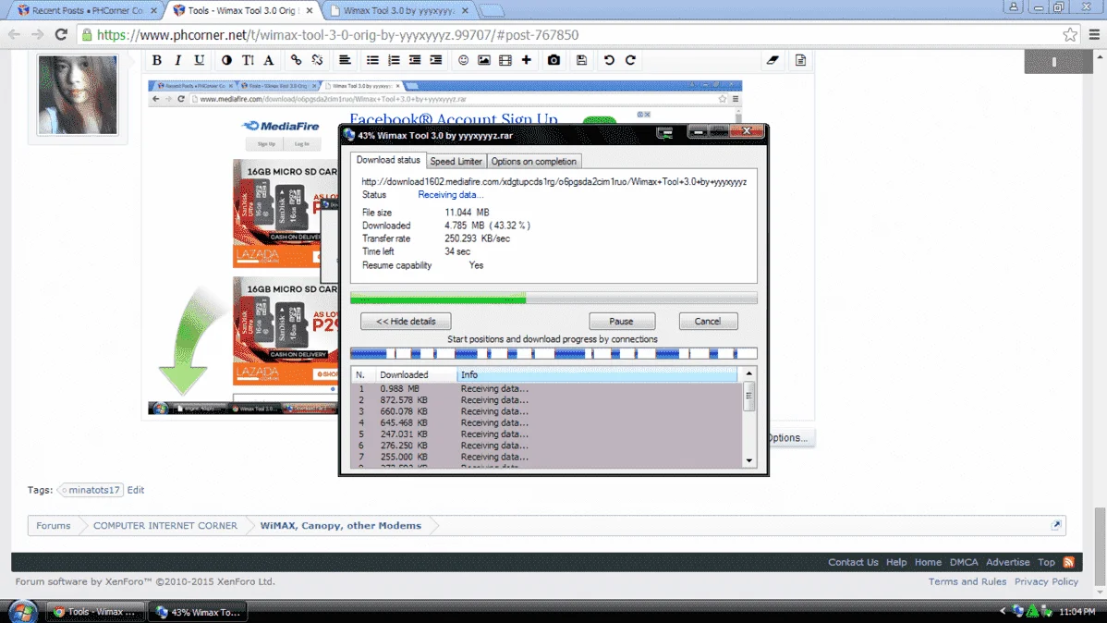Switch to the Speed Limiter tab
1107x623 pixels.
456,161
